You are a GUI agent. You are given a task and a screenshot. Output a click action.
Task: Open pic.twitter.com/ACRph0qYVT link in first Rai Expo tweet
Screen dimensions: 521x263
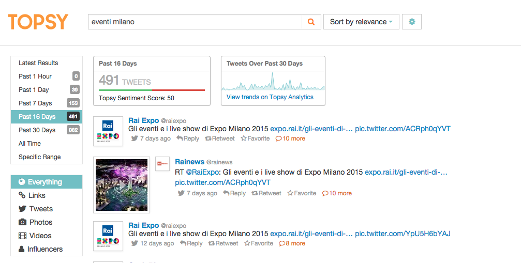click(403, 129)
